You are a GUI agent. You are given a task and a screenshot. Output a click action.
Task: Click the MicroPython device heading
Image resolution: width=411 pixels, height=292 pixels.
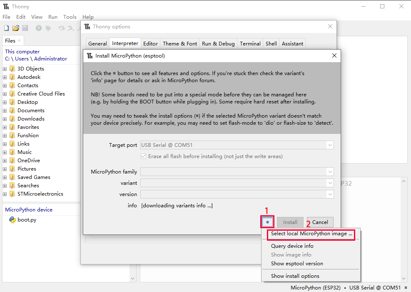(29, 210)
